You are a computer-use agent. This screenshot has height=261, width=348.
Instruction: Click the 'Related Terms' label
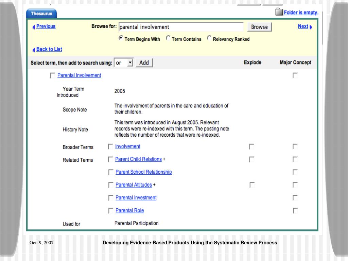pyautogui.click(x=78, y=160)
